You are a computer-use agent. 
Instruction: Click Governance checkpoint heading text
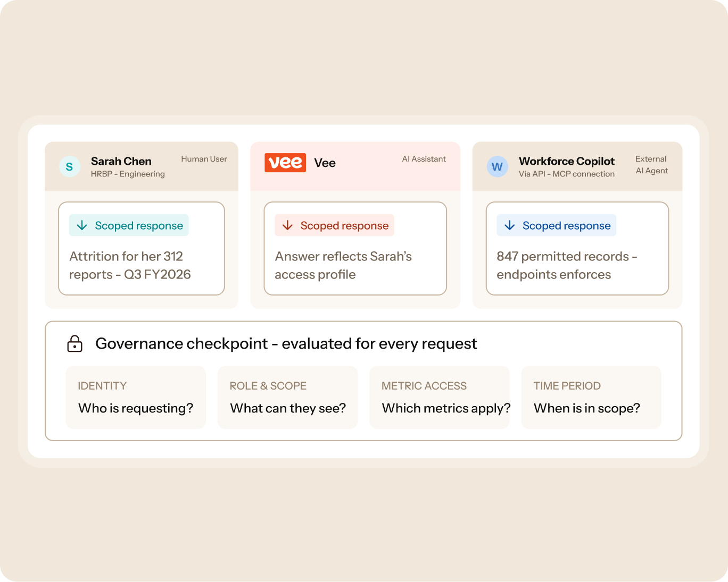tap(286, 343)
